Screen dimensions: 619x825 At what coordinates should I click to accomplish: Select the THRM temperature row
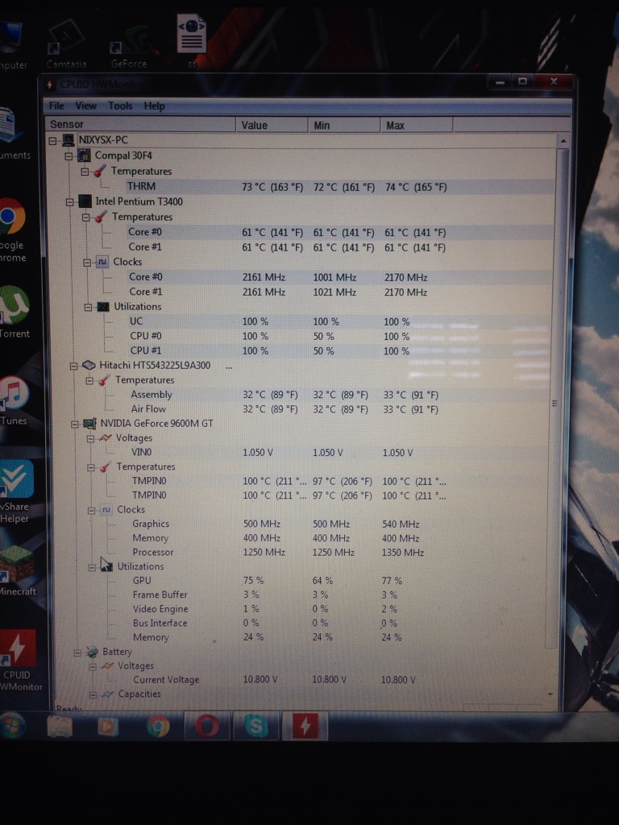(x=141, y=186)
